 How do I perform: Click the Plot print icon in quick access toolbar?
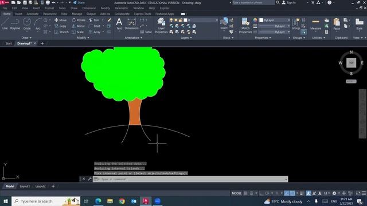(x=48, y=2)
